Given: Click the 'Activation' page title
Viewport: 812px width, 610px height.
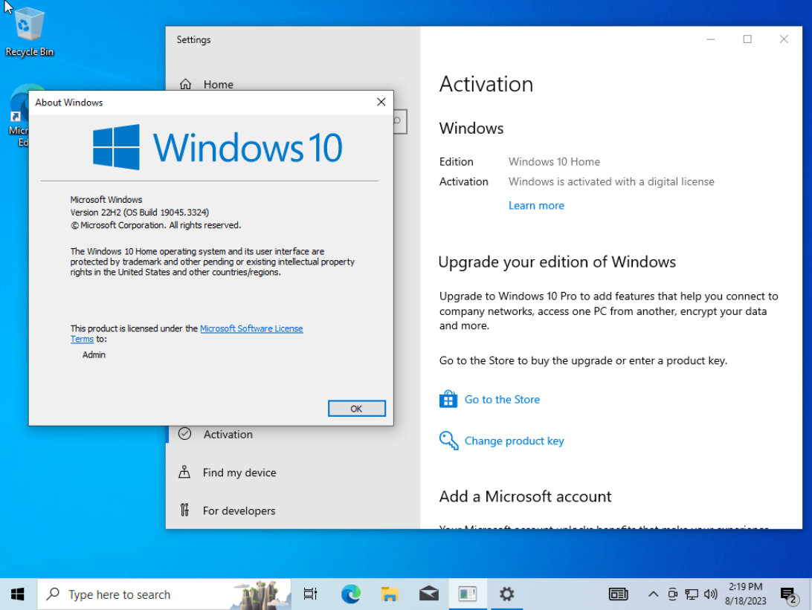Looking at the screenshot, I should pyautogui.click(x=486, y=84).
